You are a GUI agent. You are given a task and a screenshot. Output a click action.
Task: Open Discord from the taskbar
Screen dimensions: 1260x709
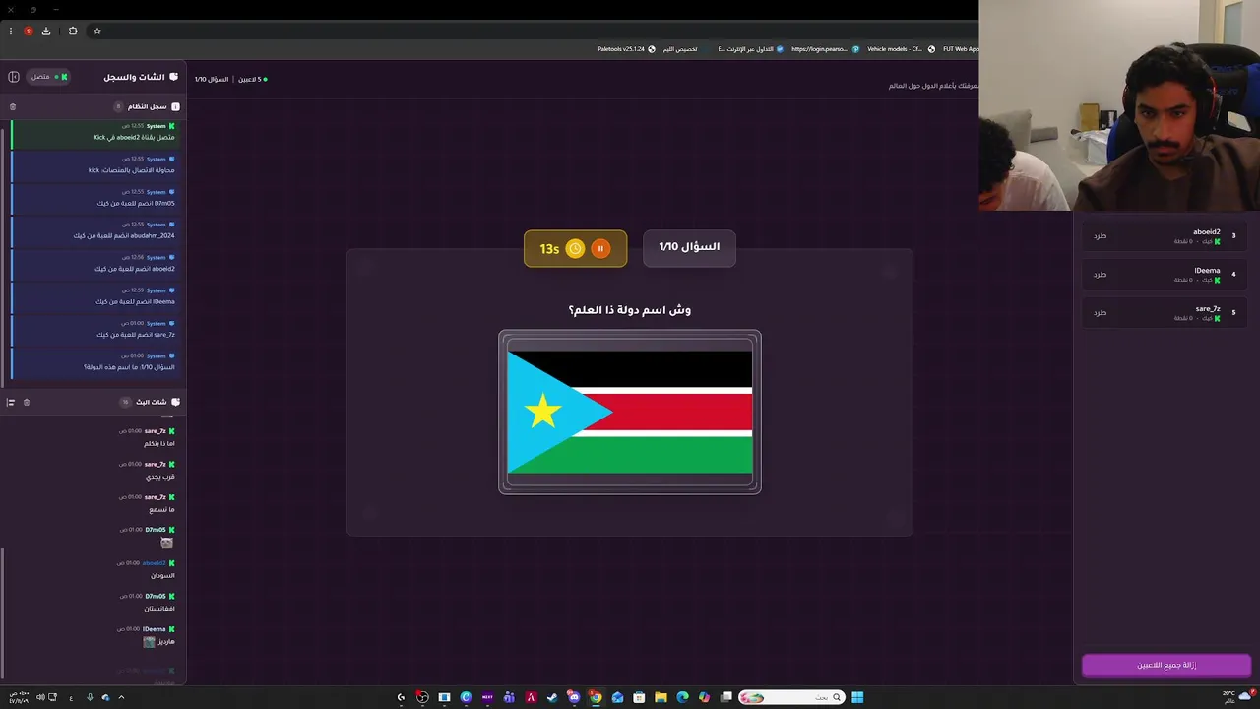coord(574,697)
